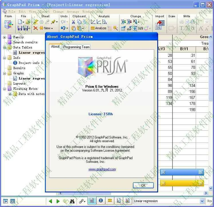Open the www.graphpad.com link
The image size is (214, 207).
[102, 169]
